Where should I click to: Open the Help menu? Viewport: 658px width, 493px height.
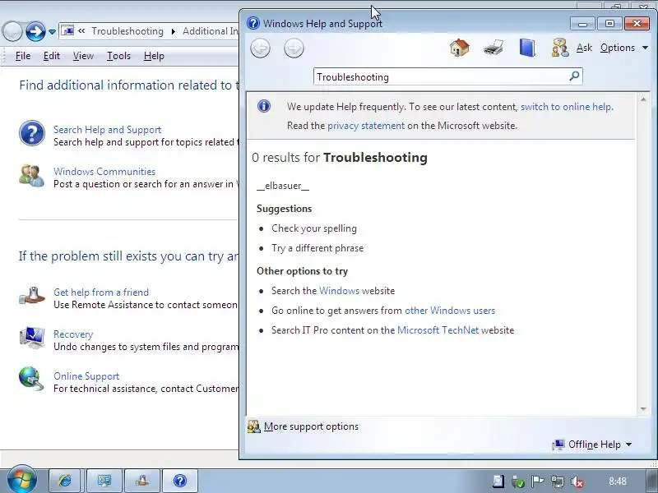pyautogui.click(x=154, y=56)
